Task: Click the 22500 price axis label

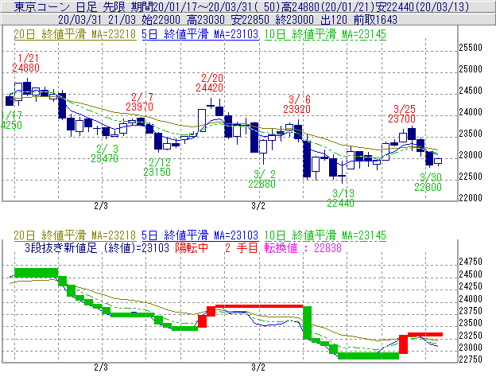Action: pos(471,177)
